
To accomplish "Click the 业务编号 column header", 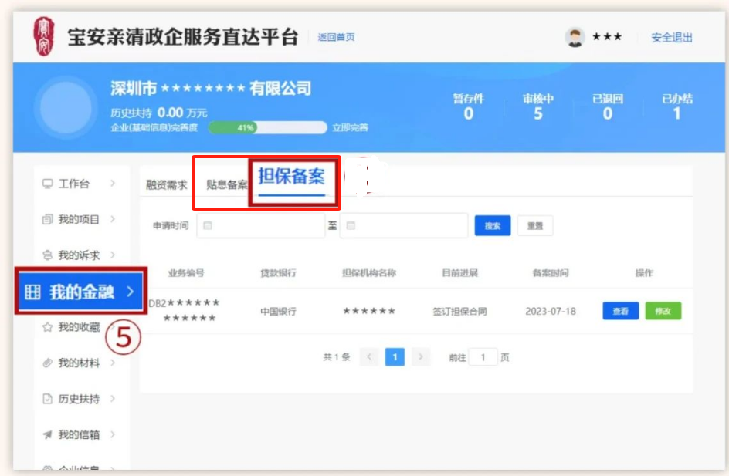I will pos(186,273).
